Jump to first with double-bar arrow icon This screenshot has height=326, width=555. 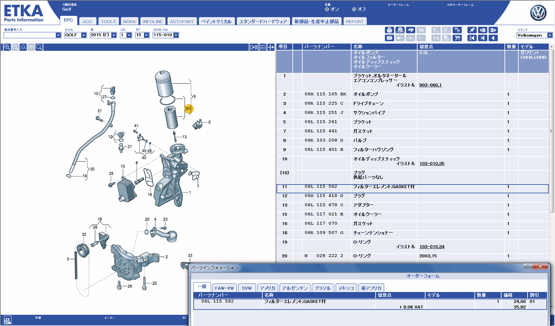[x=472, y=38]
